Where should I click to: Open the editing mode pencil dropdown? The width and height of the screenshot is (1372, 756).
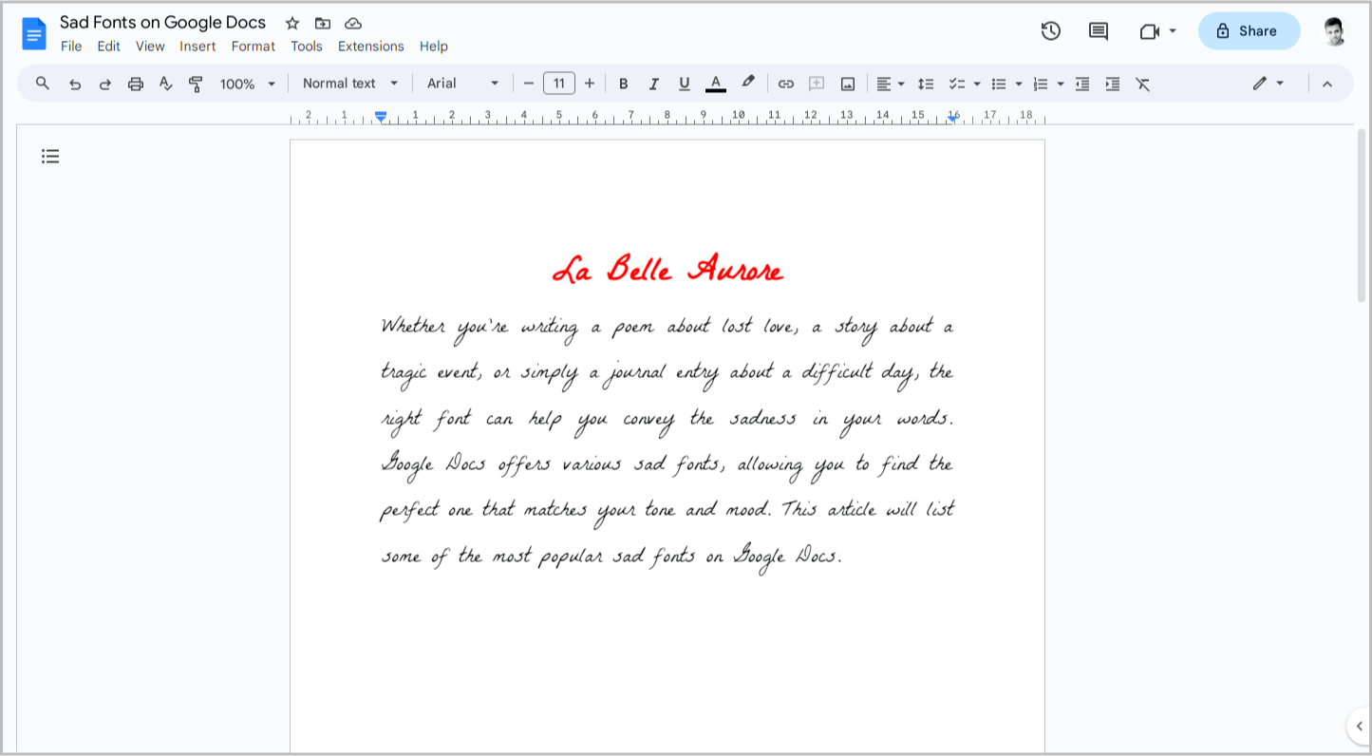click(1269, 84)
